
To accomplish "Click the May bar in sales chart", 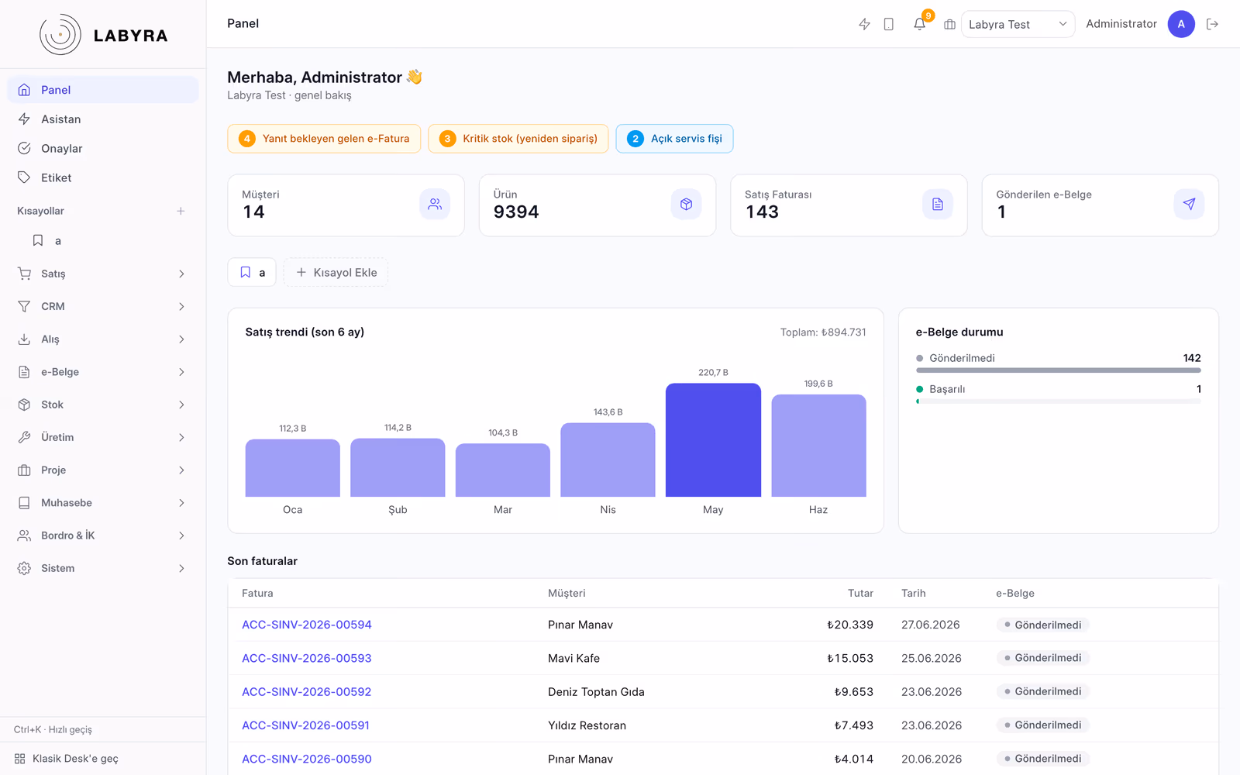I will click(x=713, y=440).
